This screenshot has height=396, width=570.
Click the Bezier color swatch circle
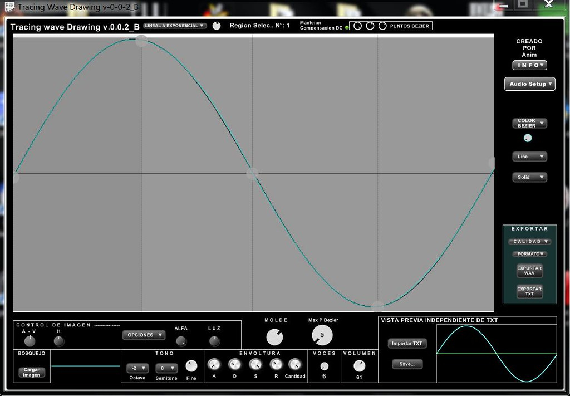[528, 138]
